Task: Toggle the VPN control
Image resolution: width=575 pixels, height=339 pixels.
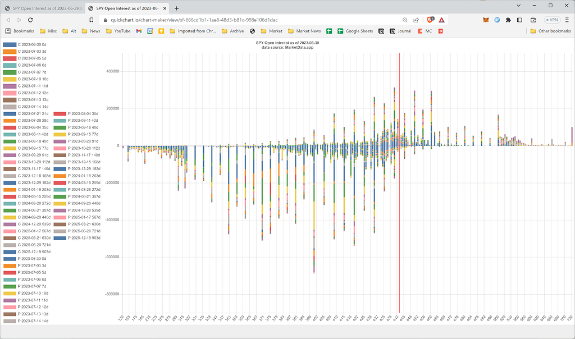Action: click(553, 19)
